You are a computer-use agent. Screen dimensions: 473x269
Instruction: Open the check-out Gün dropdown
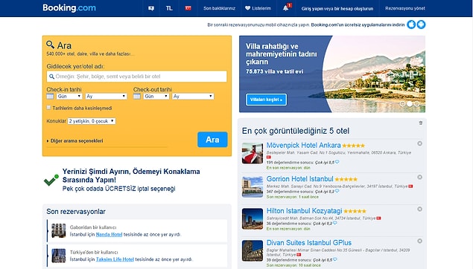click(x=156, y=97)
